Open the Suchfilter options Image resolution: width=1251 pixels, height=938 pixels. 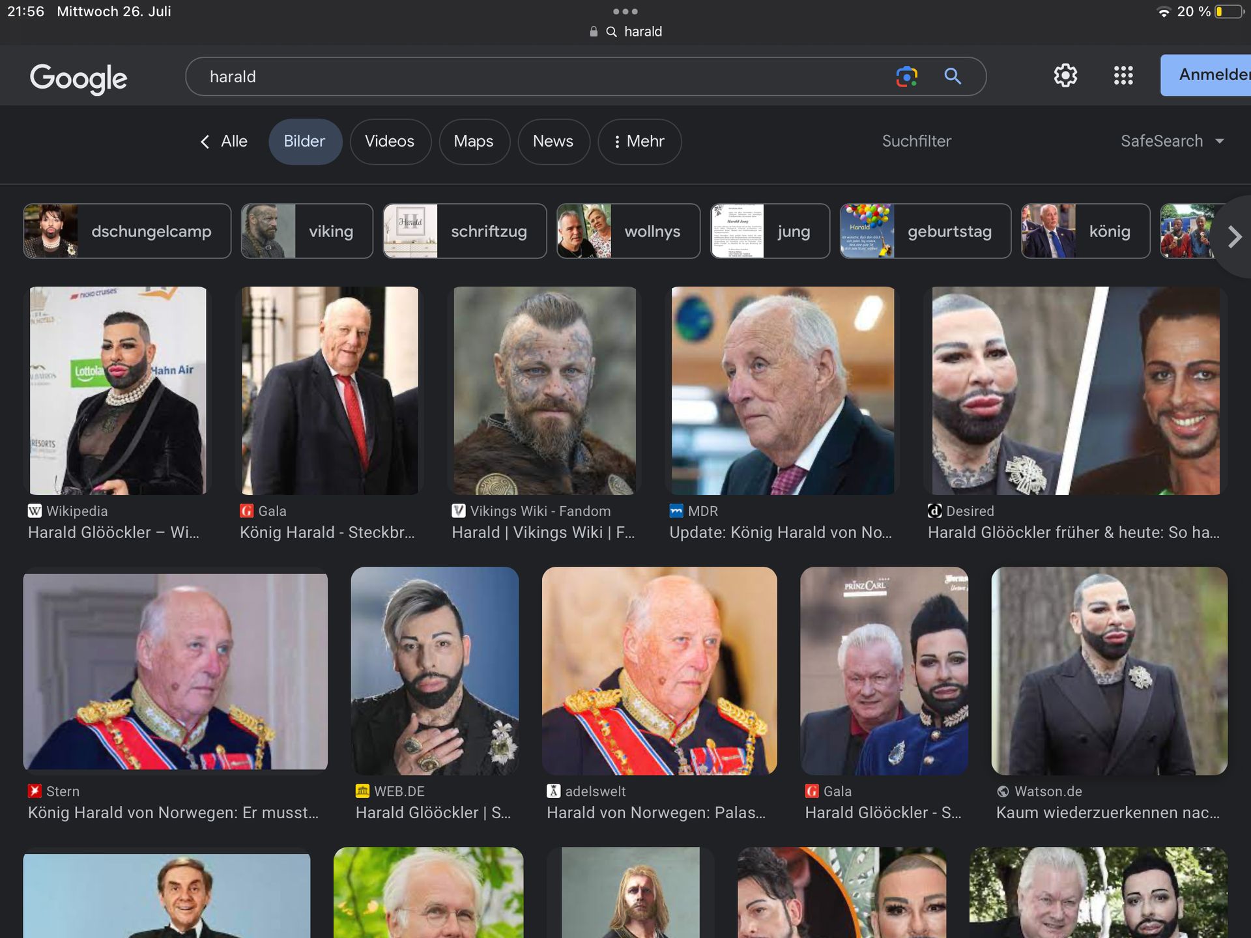916,141
